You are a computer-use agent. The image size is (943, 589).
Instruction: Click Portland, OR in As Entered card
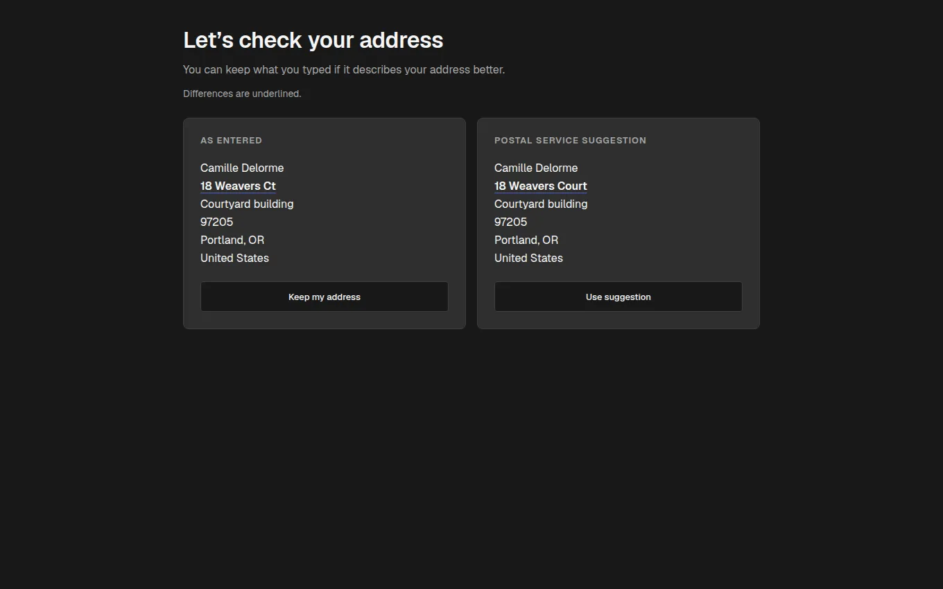click(x=232, y=240)
